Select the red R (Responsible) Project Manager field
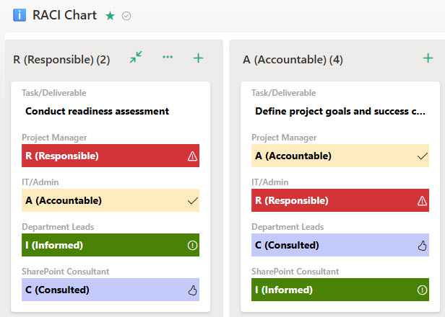Image resolution: width=445 pixels, height=317 pixels. point(111,156)
